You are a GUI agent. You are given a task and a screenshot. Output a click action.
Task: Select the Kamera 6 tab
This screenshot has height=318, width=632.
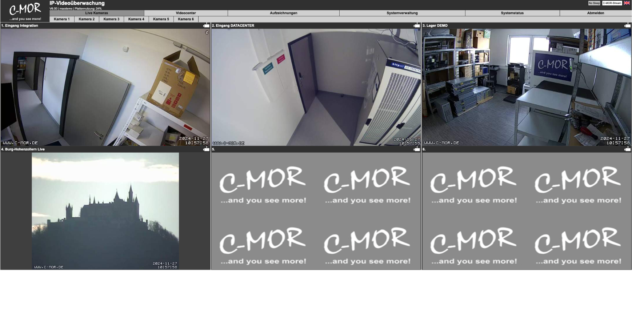[x=186, y=19]
